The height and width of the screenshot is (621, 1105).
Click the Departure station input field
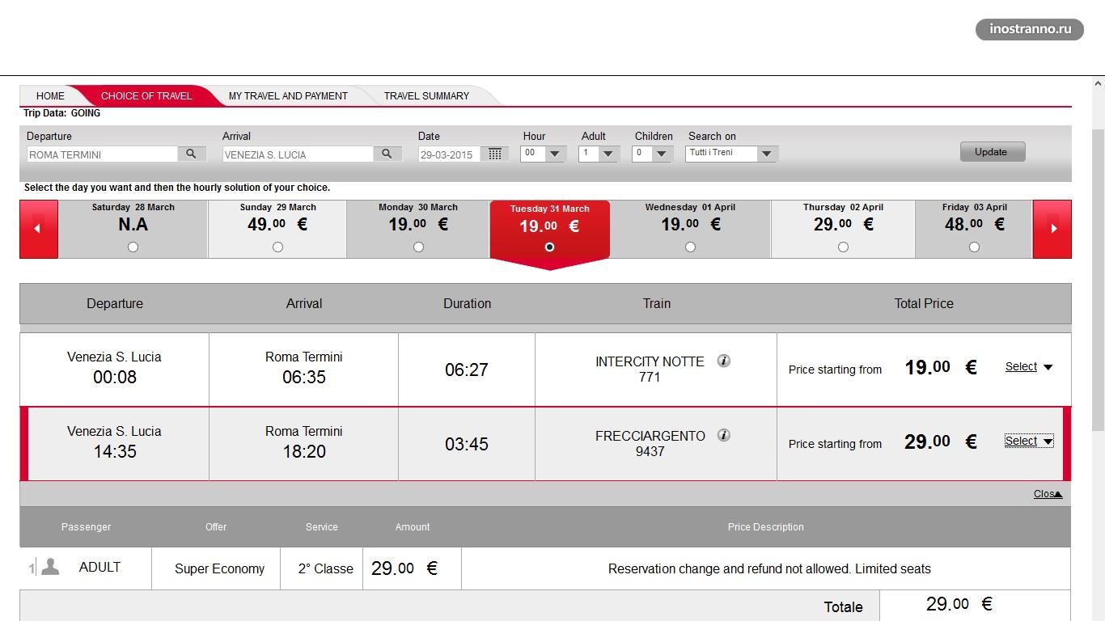coord(102,154)
